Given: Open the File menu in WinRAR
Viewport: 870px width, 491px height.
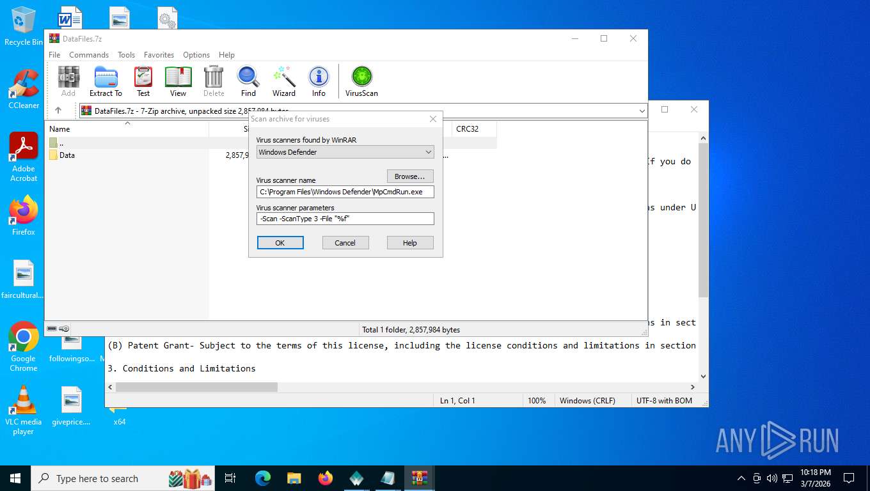Looking at the screenshot, I should point(54,55).
